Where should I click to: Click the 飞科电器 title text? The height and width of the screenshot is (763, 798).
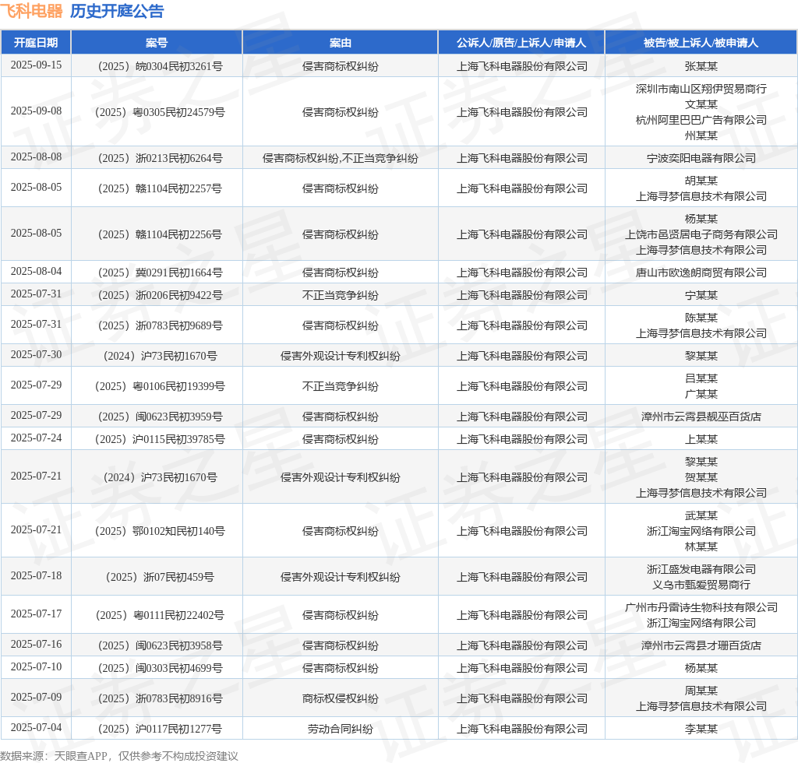31,11
